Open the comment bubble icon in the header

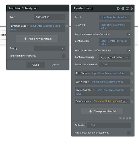127,9
